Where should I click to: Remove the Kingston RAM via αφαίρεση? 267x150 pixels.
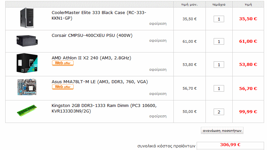click(x=158, y=116)
